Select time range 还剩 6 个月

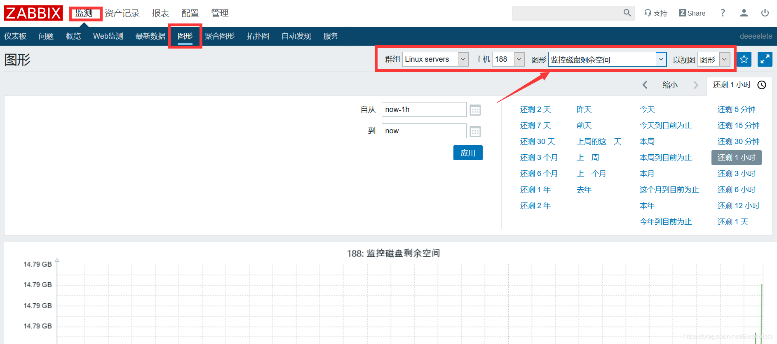[539, 174]
